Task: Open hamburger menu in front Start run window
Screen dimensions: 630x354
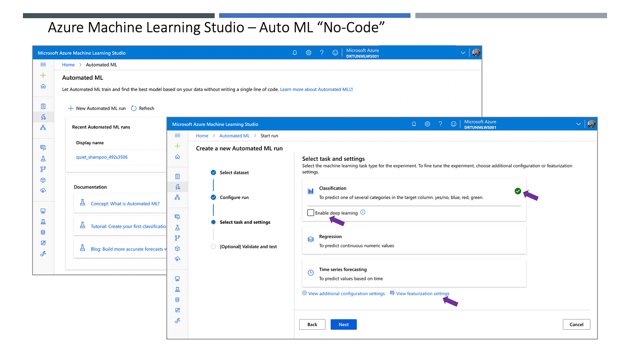Action: pos(177,136)
